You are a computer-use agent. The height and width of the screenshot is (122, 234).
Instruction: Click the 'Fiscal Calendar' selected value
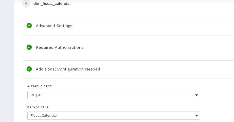[44, 116]
